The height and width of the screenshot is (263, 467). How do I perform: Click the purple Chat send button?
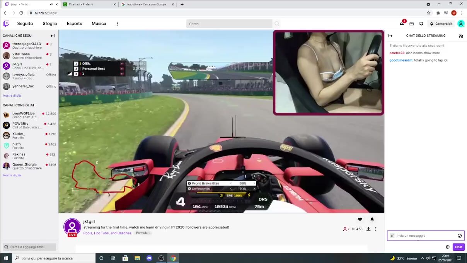tap(458, 247)
